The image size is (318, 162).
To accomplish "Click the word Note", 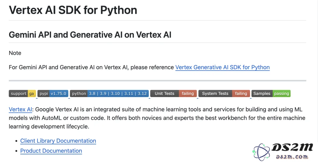I will click(x=15, y=53).
